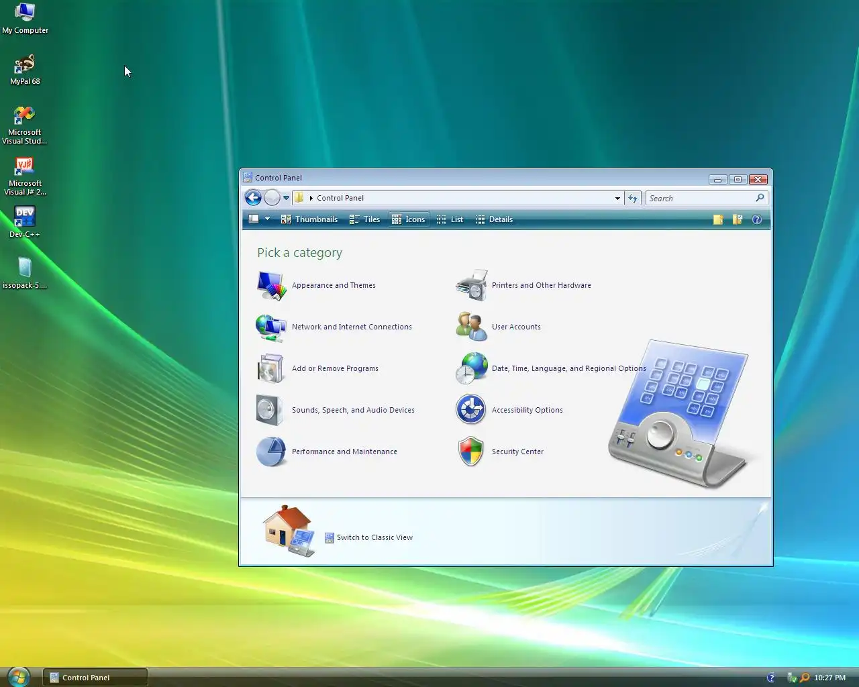Click the folder options toolbar icon

(738, 219)
